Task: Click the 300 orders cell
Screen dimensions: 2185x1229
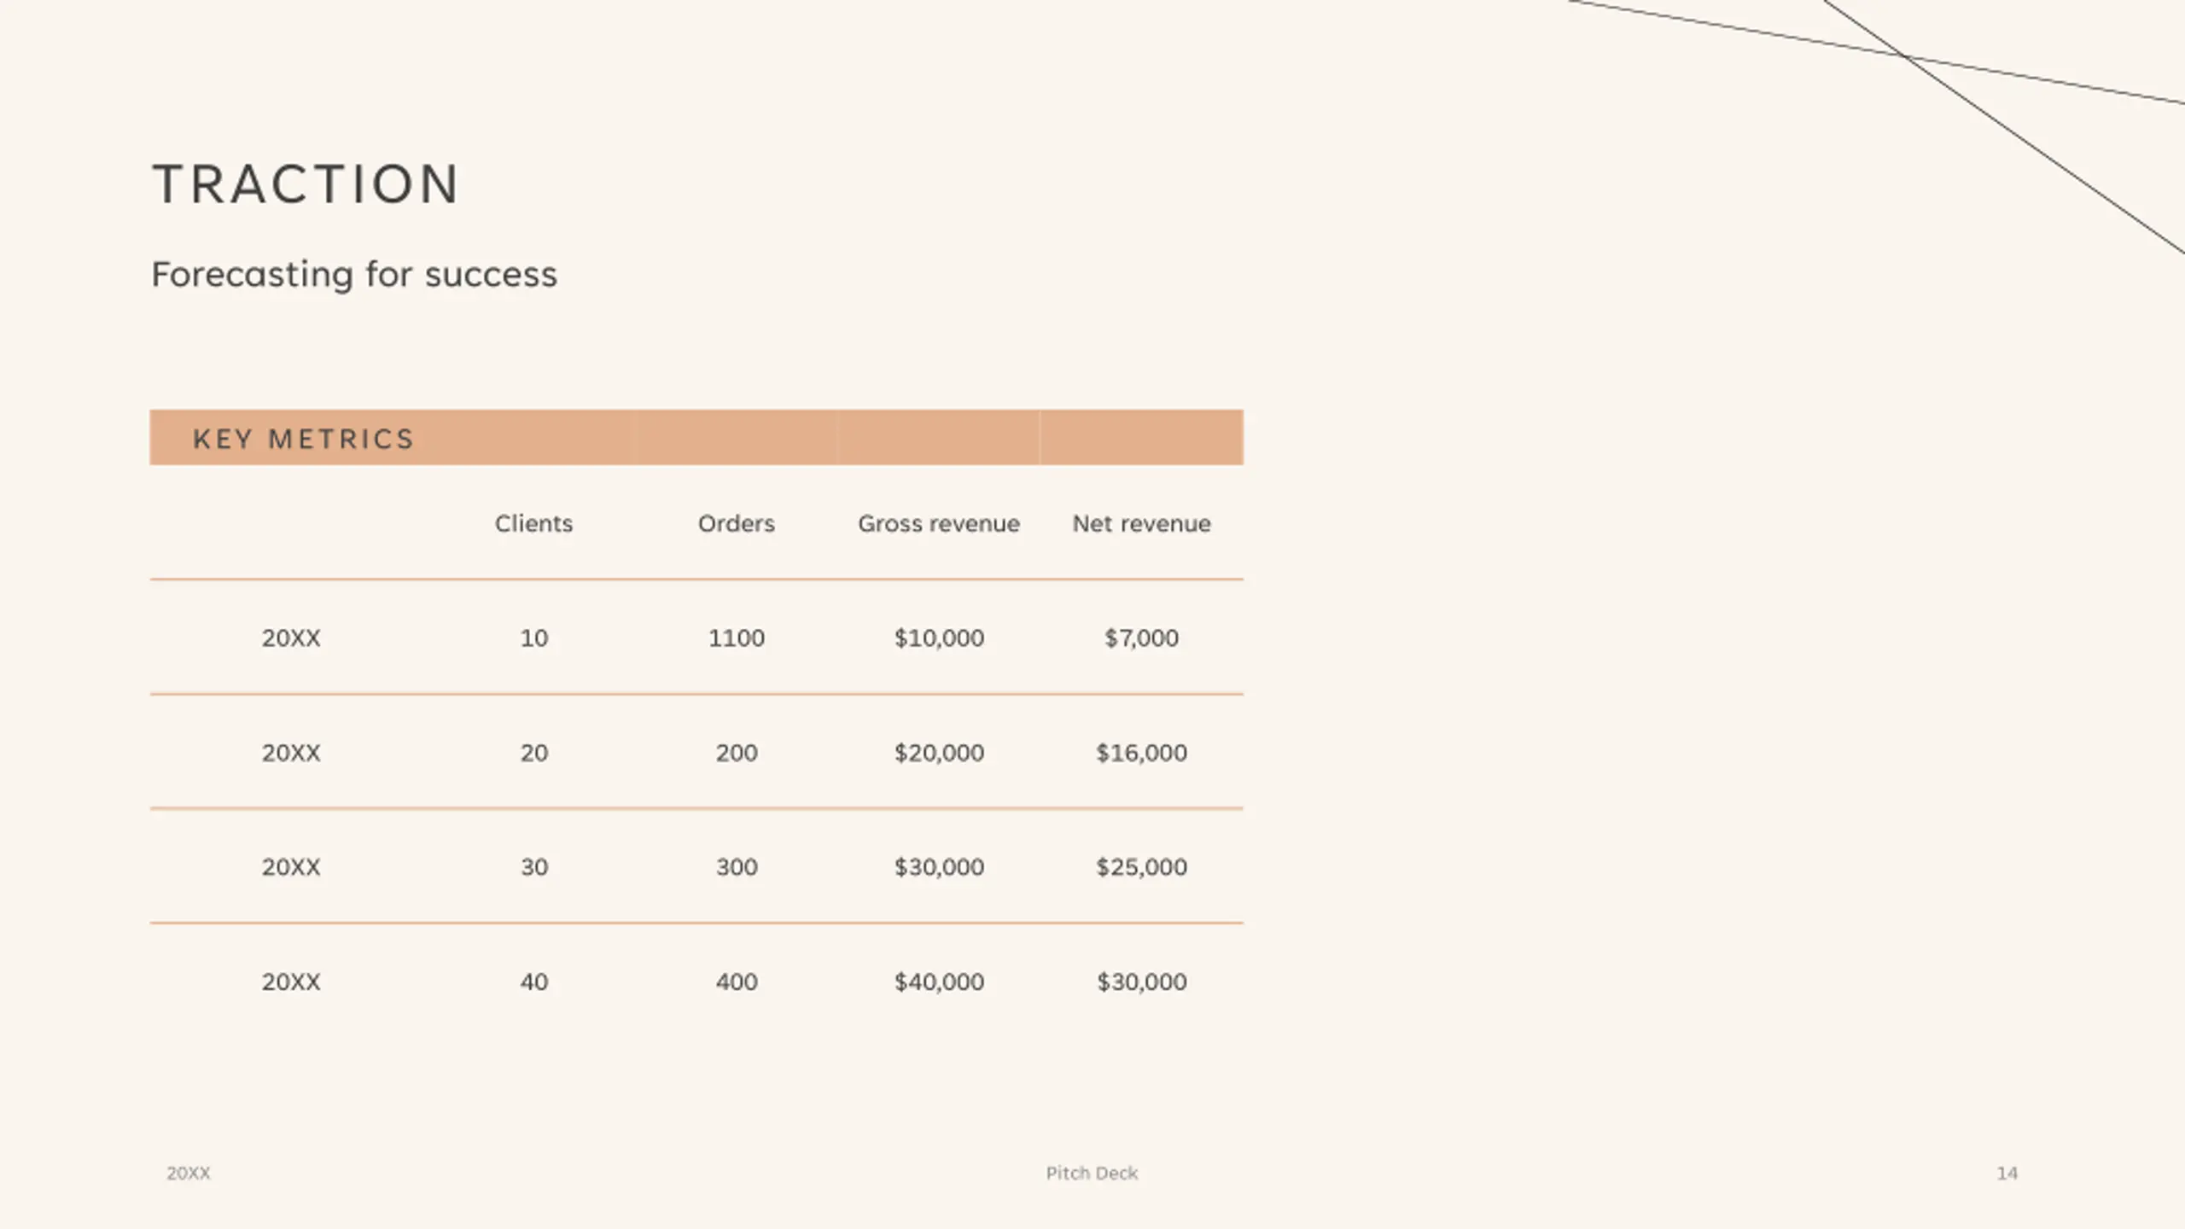Action: click(736, 867)
